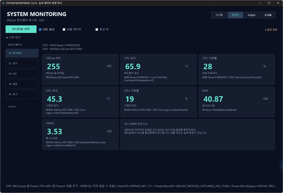The image size is (283, 193).
Task: Click the 시작 대기 status text
Action: click(15, 37)
